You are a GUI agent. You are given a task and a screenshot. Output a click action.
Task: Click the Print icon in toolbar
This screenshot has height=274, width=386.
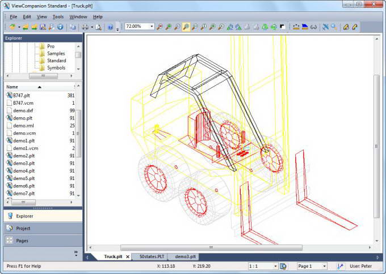tap(85, 27)
